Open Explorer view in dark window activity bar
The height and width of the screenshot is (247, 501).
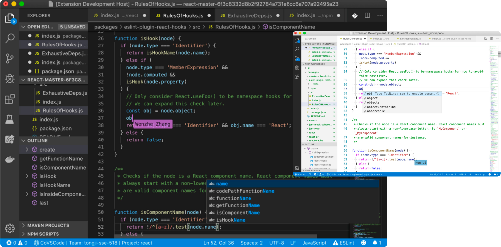coord(10,18)
